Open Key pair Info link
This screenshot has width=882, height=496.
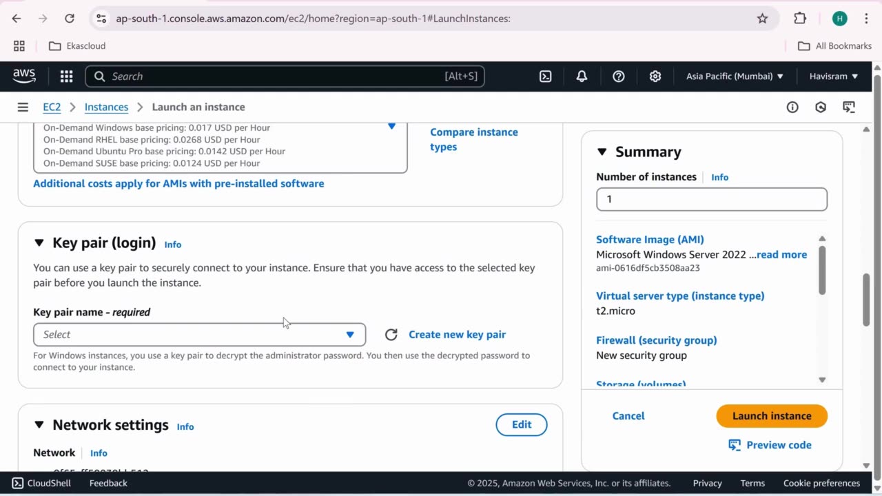point(173,245)
